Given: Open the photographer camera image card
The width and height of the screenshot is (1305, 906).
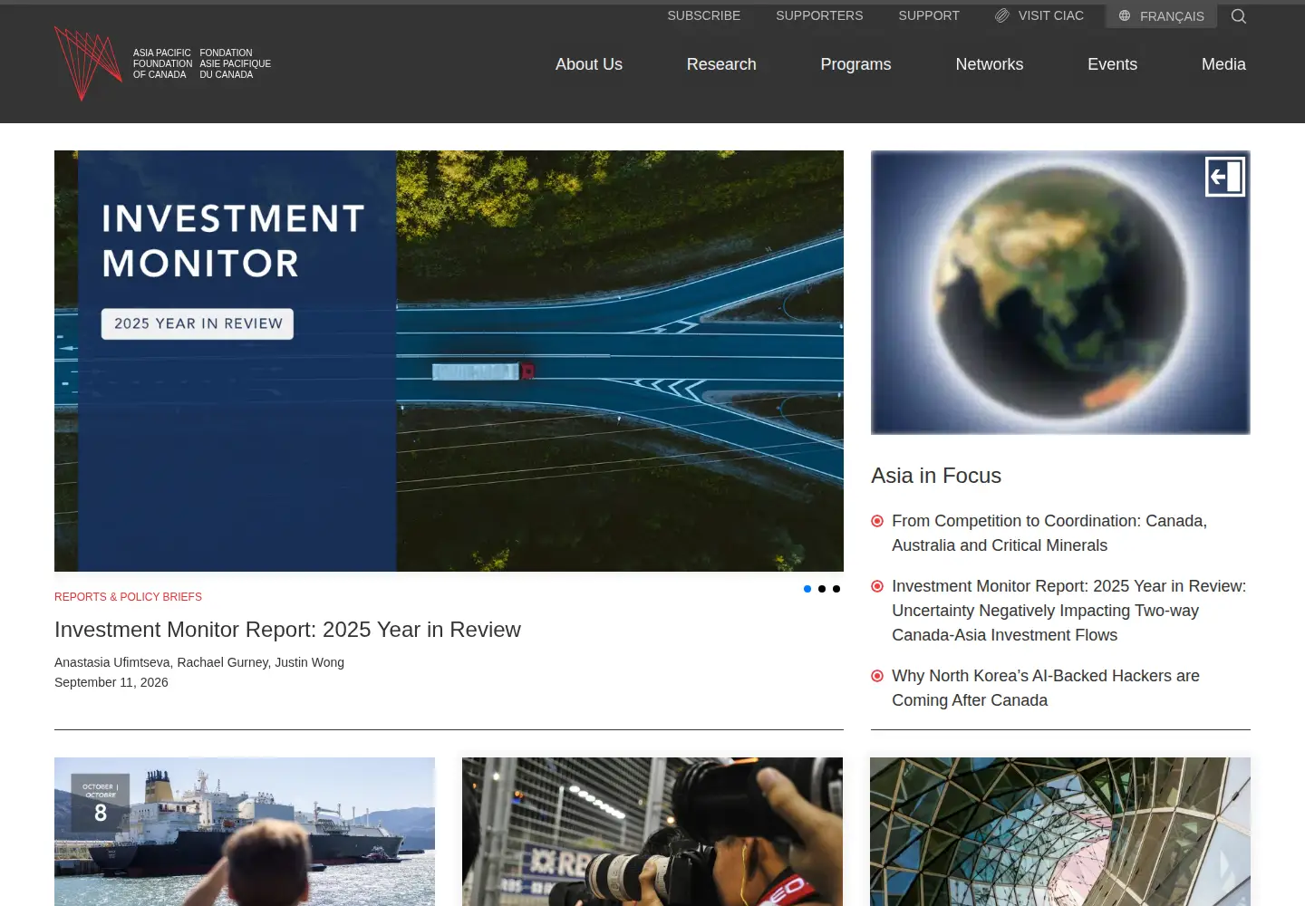Looking at the screenshot, I should tap(652, 832).
